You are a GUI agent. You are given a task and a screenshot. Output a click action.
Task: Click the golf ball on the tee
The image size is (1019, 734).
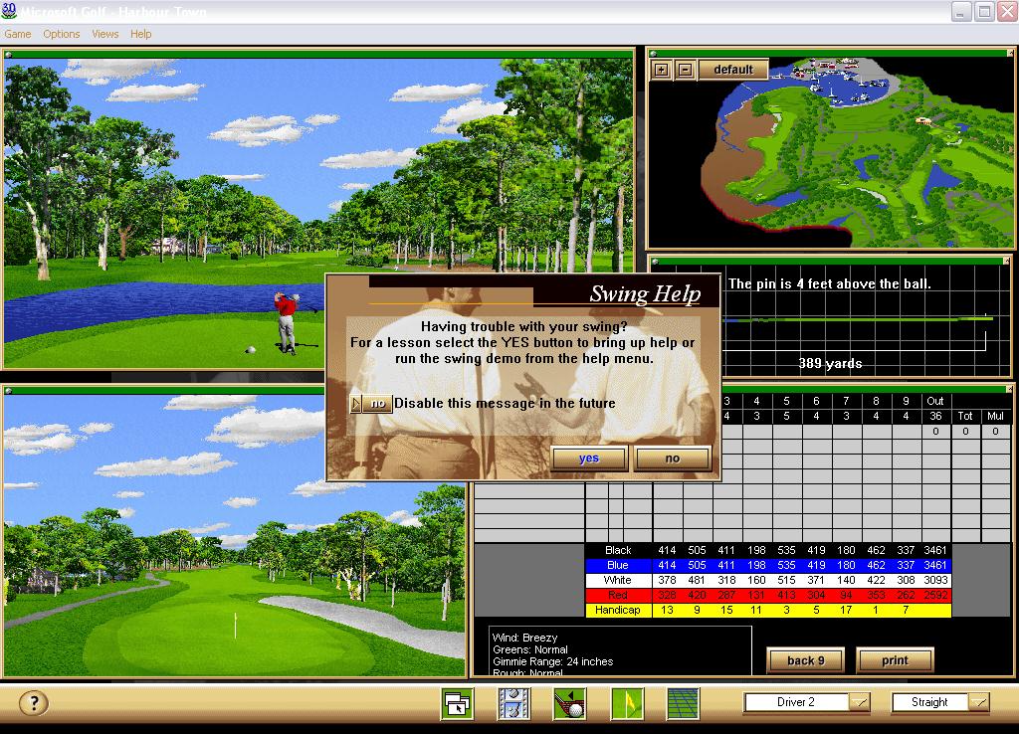[x=251, y=349]
